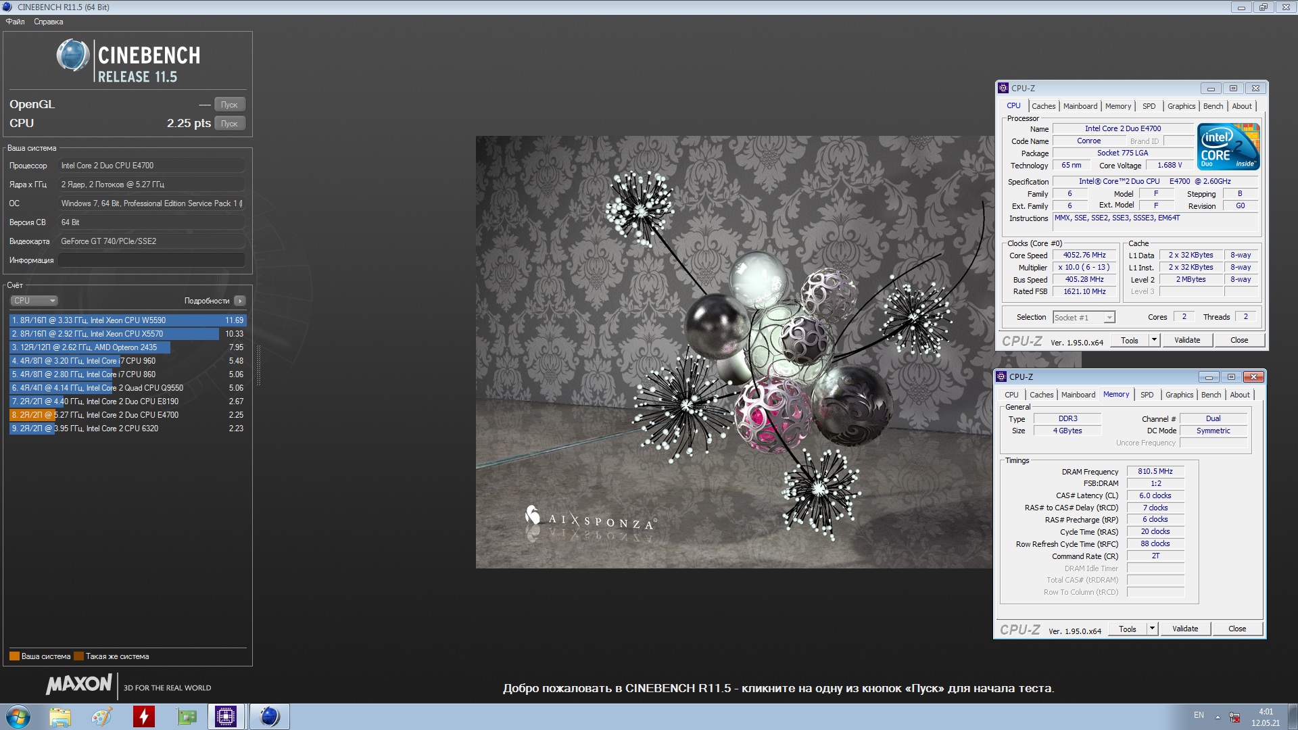The width and height of the screenshot is (1298, 730).
Task: Open the About tab in lower CPU-Z window
Action: (x=1240, y=395)
